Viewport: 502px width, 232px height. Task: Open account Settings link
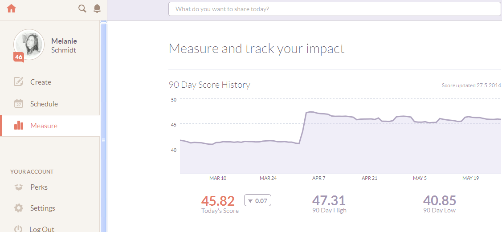tap(43, 208)
